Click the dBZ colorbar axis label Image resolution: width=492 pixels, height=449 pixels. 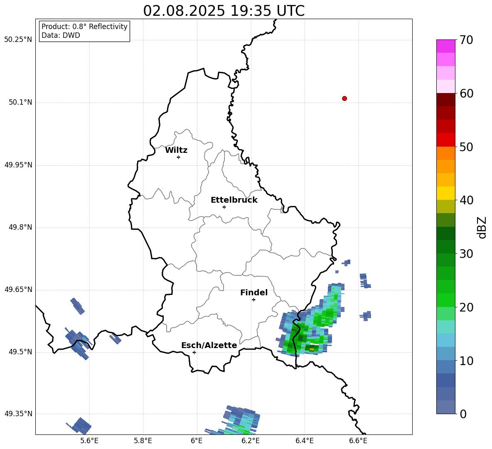482,228
